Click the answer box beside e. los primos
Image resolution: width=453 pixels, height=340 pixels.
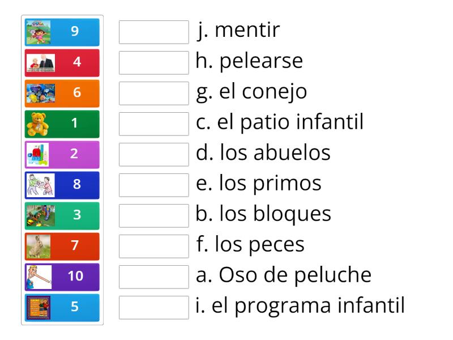[x=154, y=183]
